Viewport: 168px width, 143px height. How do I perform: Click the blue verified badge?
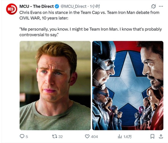[x=57, y=6]
